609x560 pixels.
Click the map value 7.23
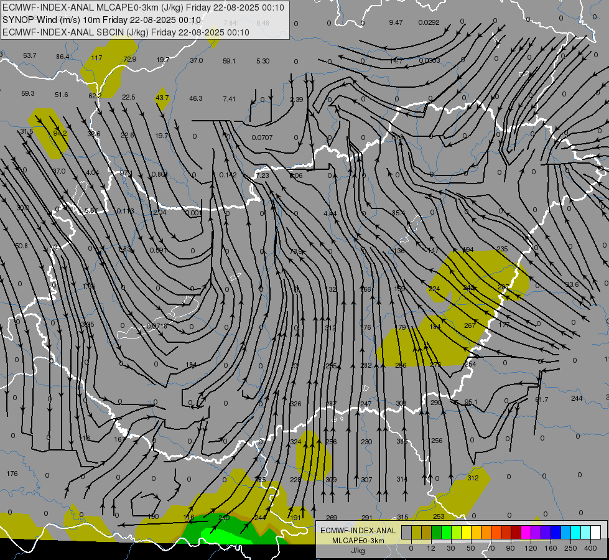point(263,175)
